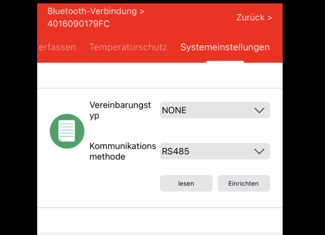Screen dimensions: 325x235
Task: Select the NONE value text
Action: pyautogui.click(x=174, y=110)
